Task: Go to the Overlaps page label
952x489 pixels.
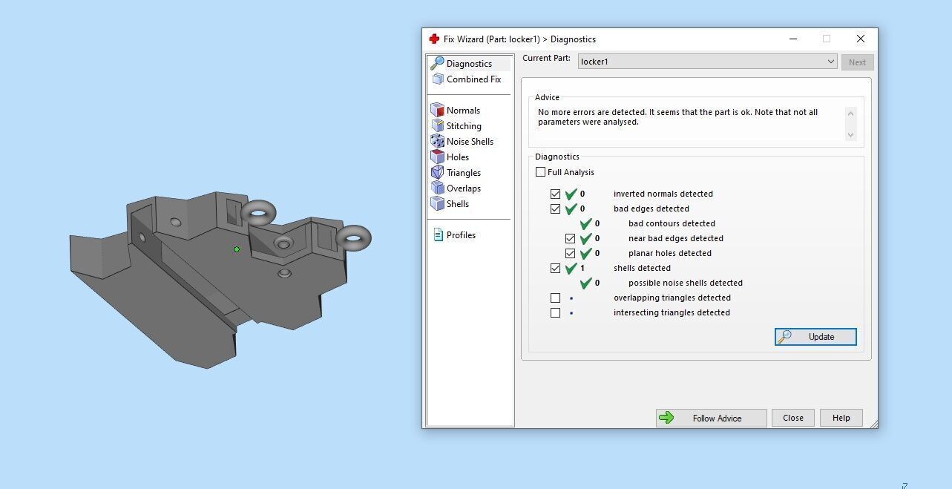Action: 464,188
